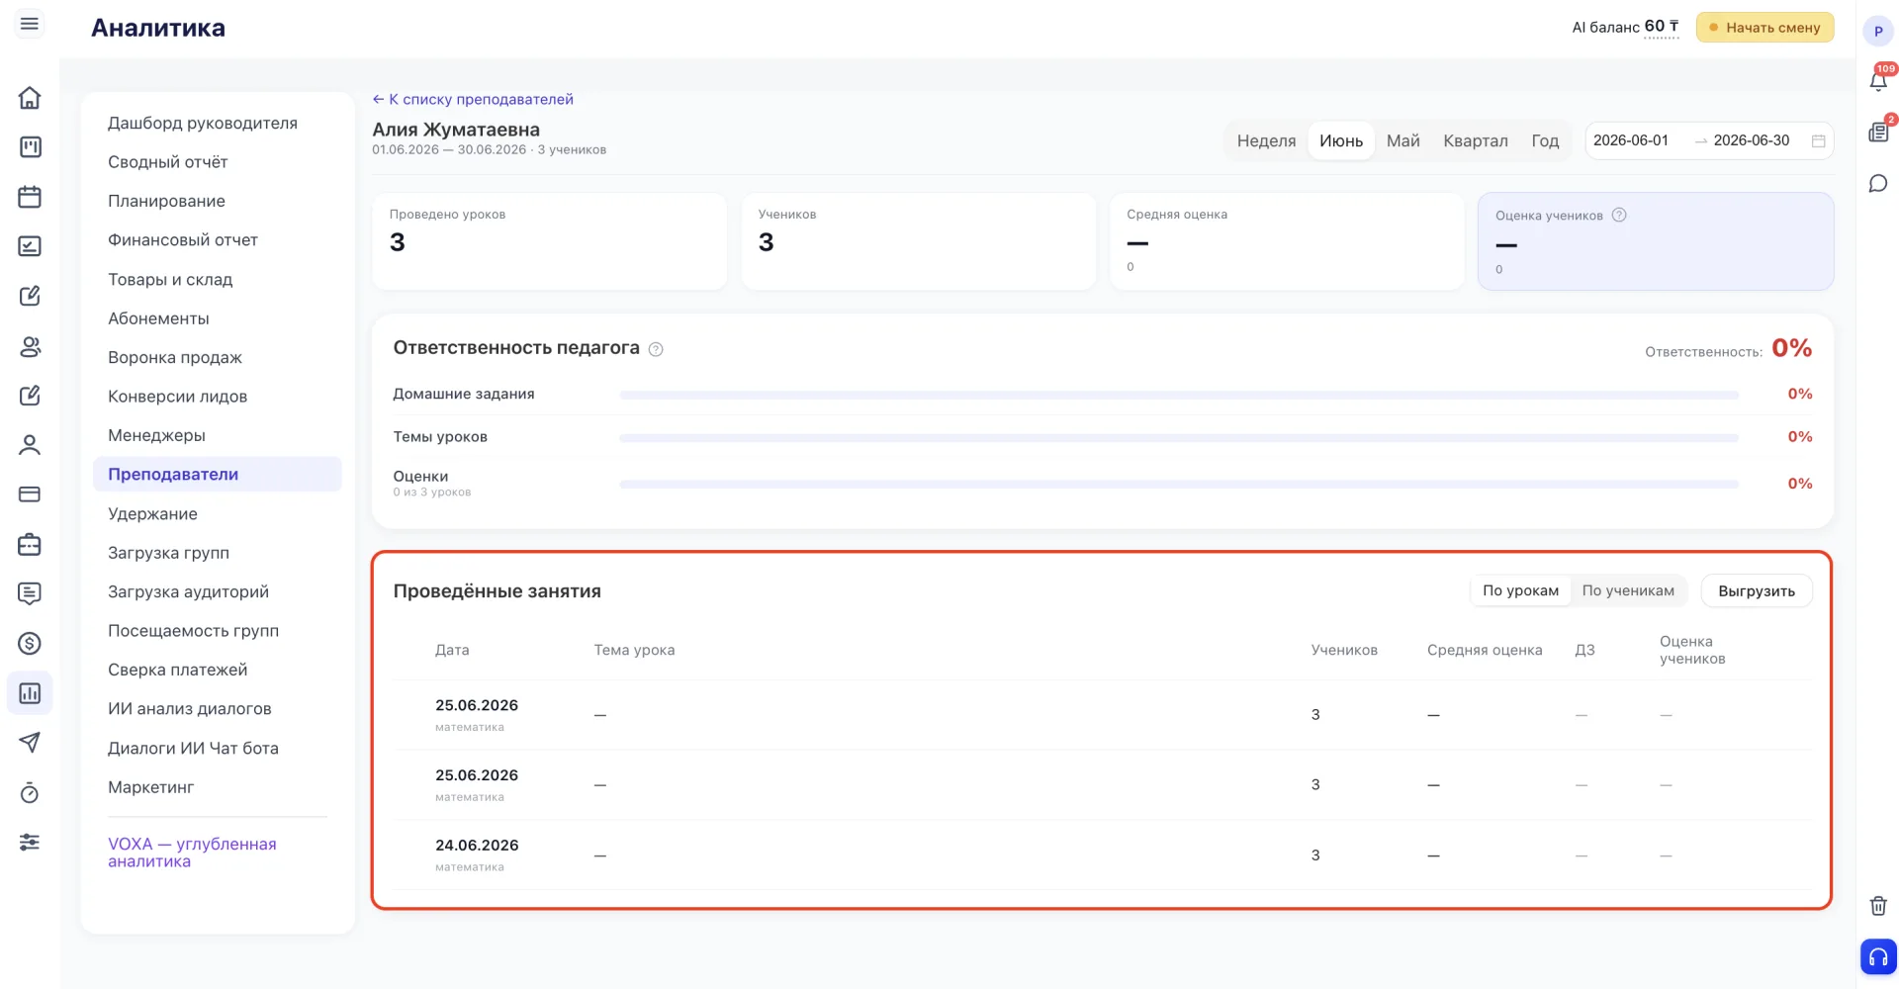This screenshot has width=1899, height=989.
Task: Open the payment card sidebar icon
Action: pos(30,494)
